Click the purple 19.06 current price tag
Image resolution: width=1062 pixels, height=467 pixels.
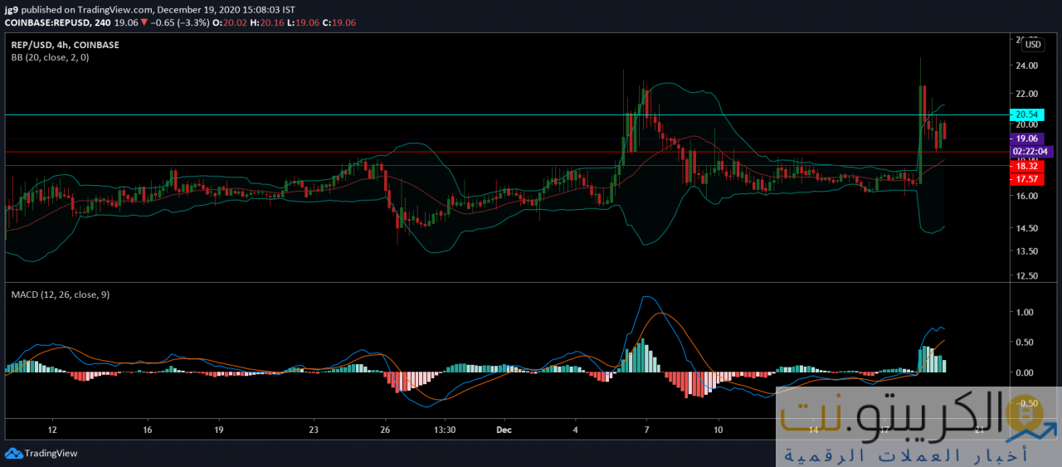(1026, 139)
